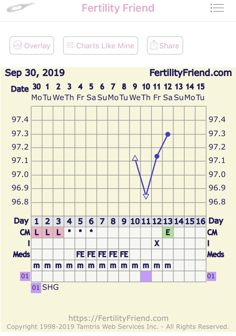Tap the thermometer logo icon
Image resolution: width=236 pixels, height=336 pixels.
[20, 8]
